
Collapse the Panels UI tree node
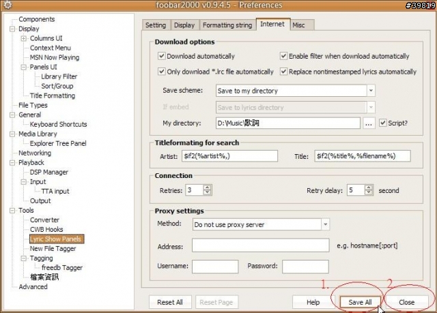pyautogui.click(x=24, y=67)
